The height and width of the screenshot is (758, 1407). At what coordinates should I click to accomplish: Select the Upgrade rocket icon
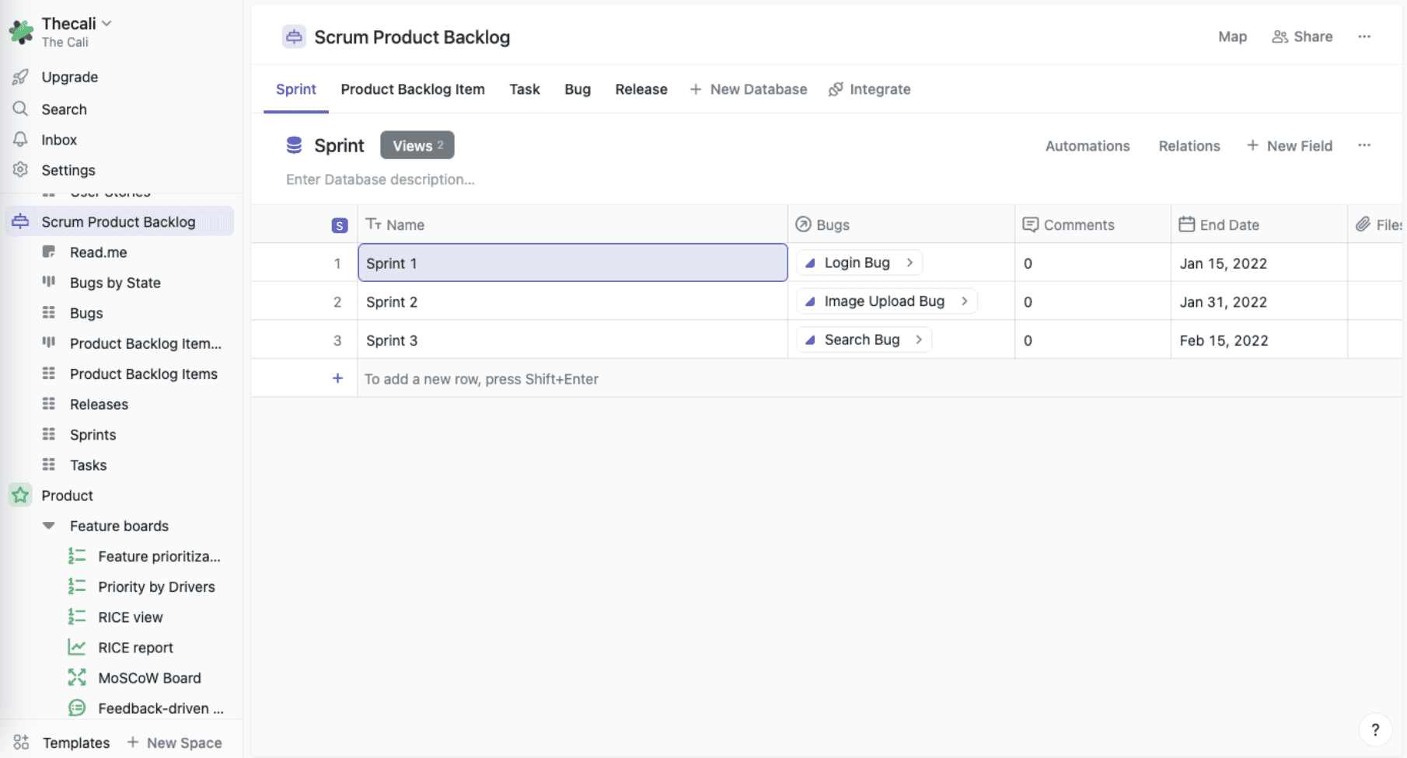point(20,77)
